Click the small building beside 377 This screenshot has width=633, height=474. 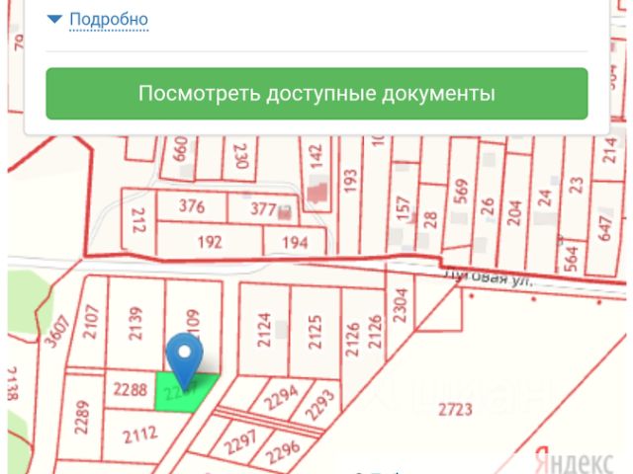(x=287, y=210)
